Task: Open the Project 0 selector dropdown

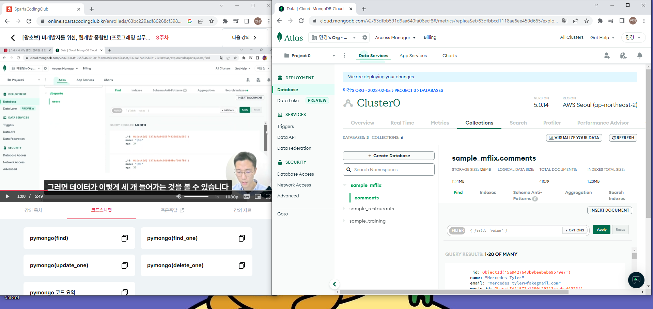Action: [310, 55]
